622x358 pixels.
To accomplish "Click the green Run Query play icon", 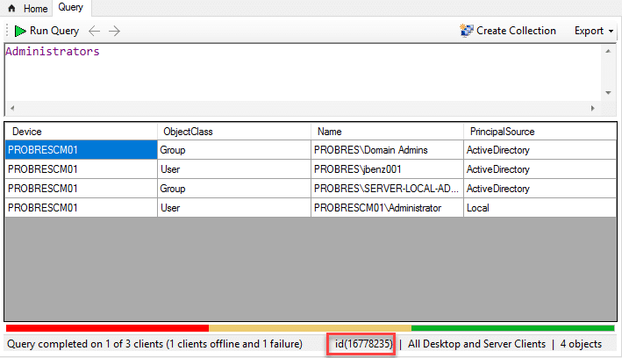I will pyautogui.click(x=20, y=31).
